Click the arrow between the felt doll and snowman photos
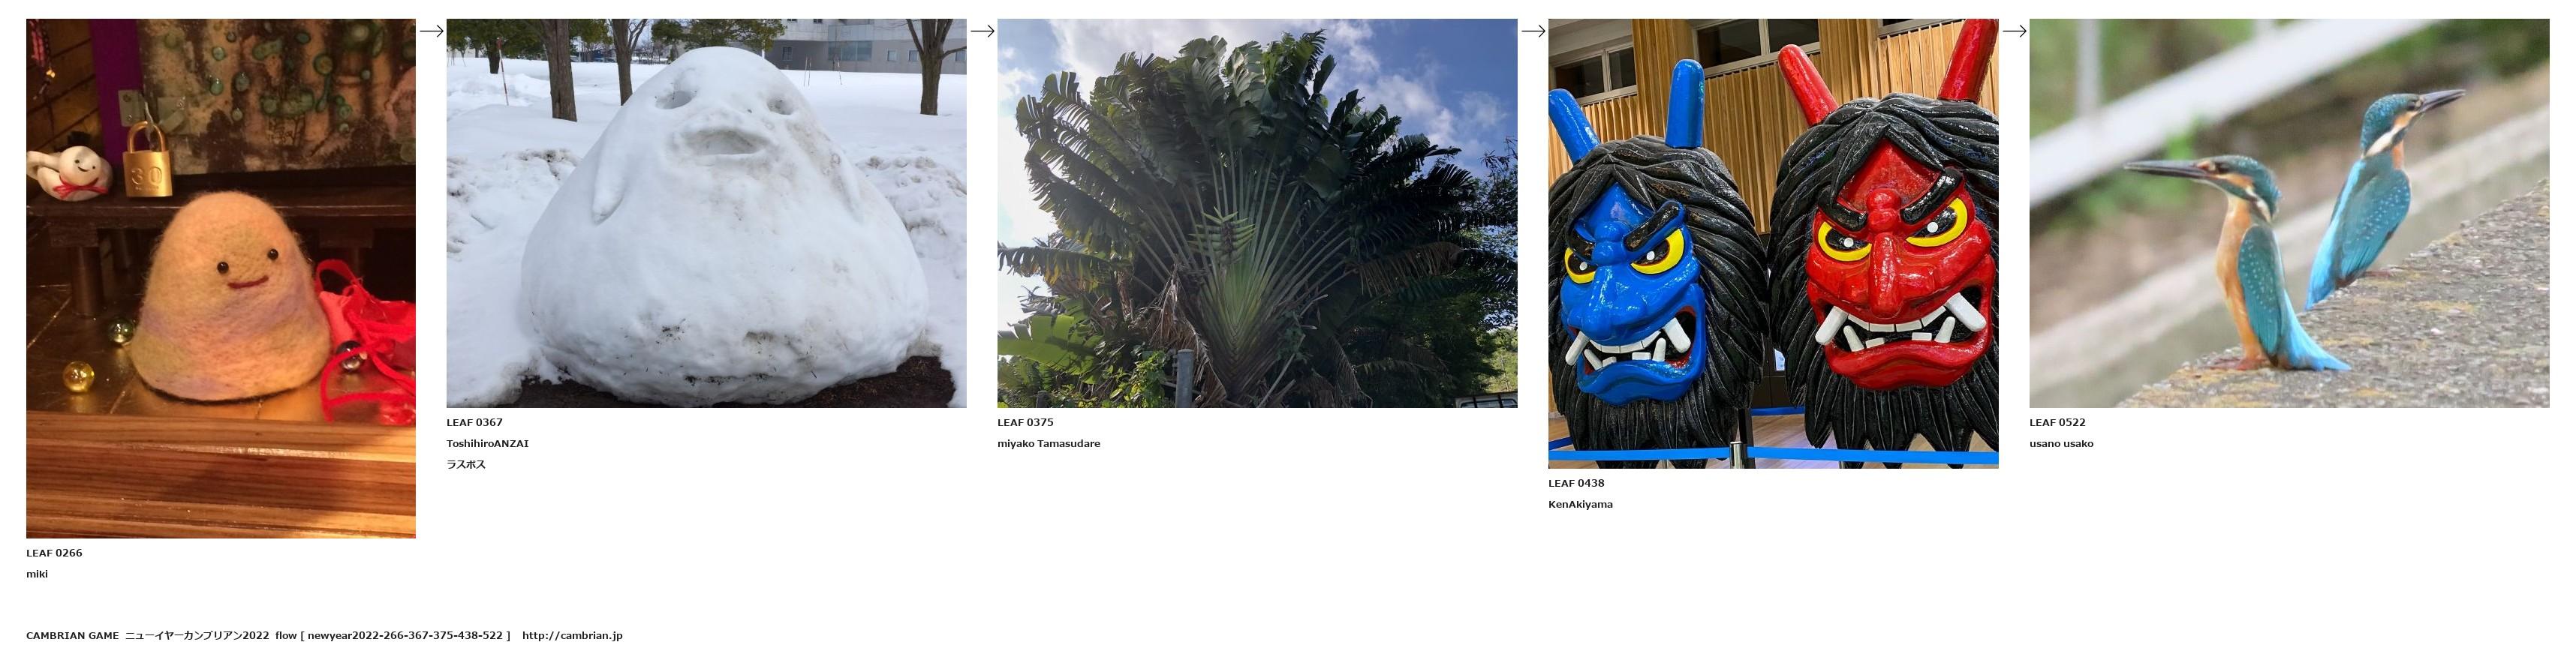2576x654 pixels. (431, 31)
